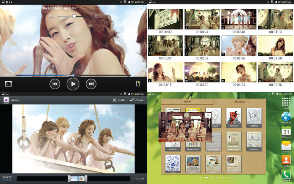This screenshot has width=294, height=184.
Task: Open the green Phone dialer icon
Action: coord(286,174)
